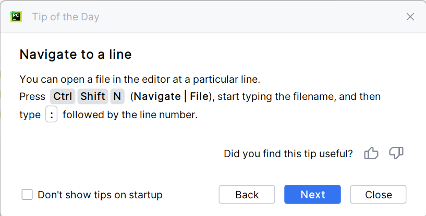Click the colon key badge in the tip
Viewport: 426px width, 216px height.
tap(51, 115)
